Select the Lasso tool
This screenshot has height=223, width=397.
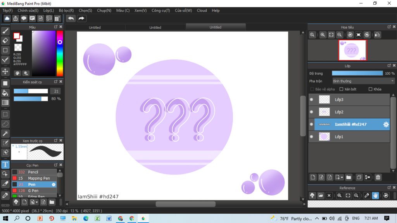tap(5, 124)
